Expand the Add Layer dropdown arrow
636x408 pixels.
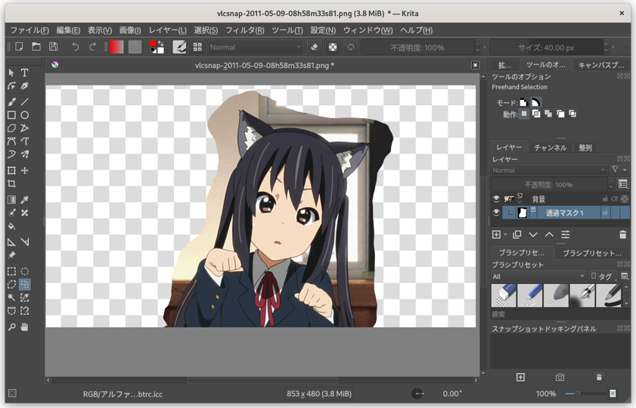505,235
